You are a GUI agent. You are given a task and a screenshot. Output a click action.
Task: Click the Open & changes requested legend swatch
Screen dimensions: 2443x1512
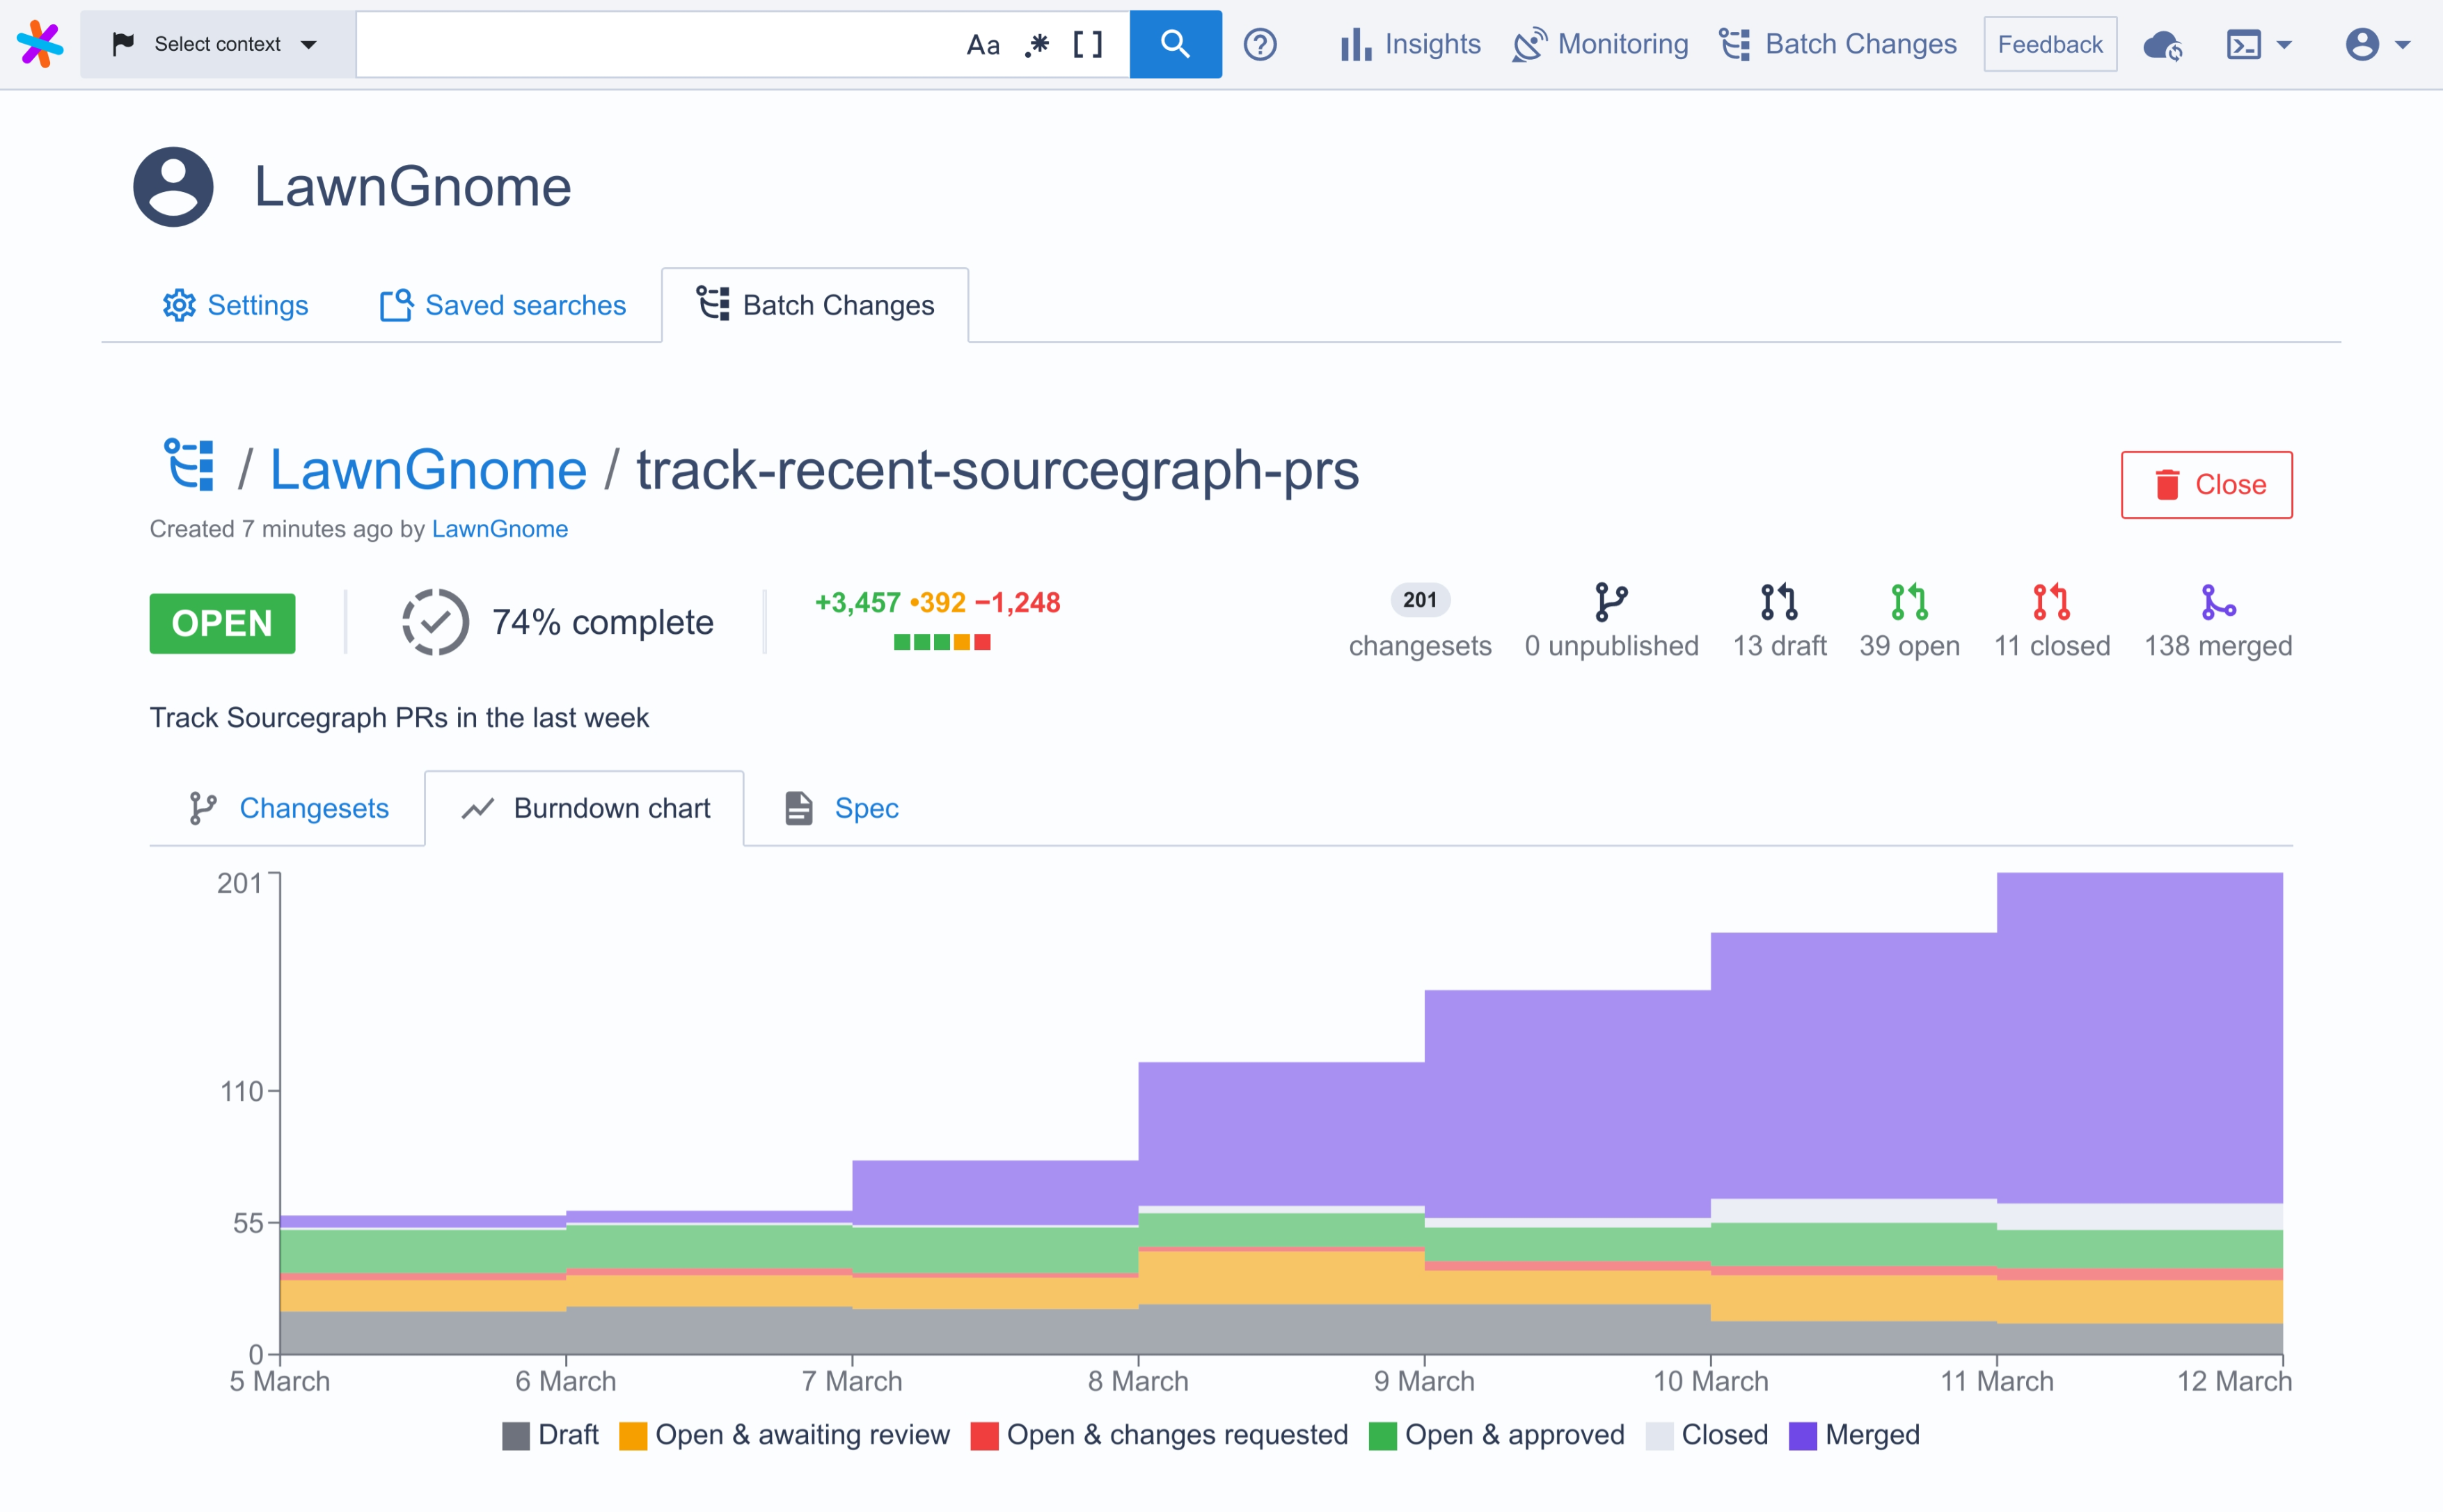tap(984, 1436)
